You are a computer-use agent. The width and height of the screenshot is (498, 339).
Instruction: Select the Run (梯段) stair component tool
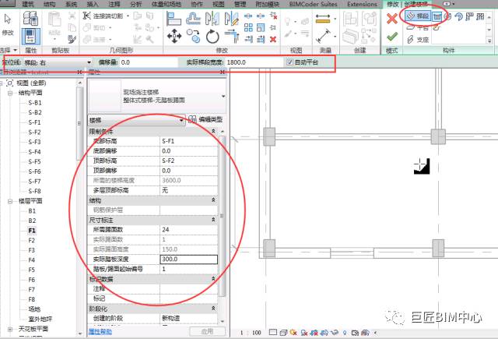pyautogui.click(x=418, y=16)
